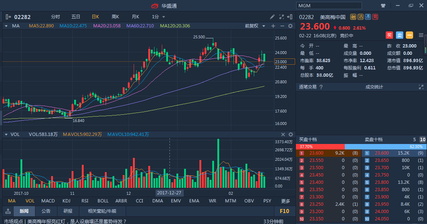Image resolution: width=427 pixels, height=224 pixels.
Task: Open the 1分 minute interval dropdown
Action: pyautogui.click(x=159, y=17)
